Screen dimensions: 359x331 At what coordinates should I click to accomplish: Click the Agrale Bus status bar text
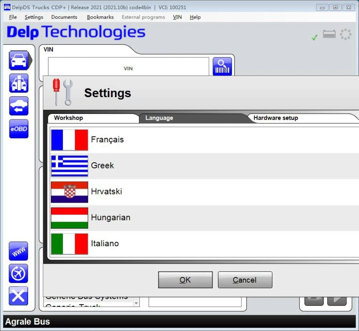[28, 322]
